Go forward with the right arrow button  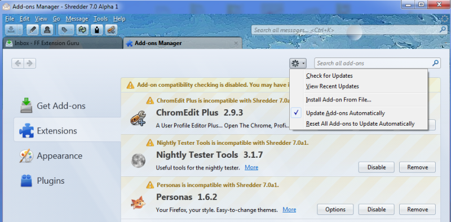(x=30, y=63)
